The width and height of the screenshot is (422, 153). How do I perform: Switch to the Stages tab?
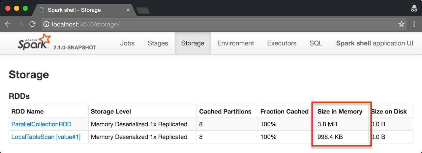click(158, 43)
